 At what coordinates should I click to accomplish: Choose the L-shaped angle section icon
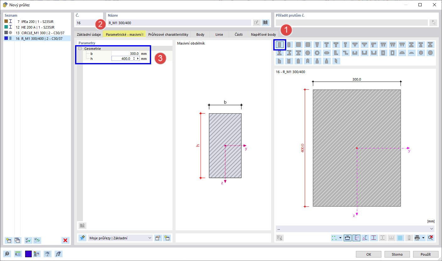336,53
